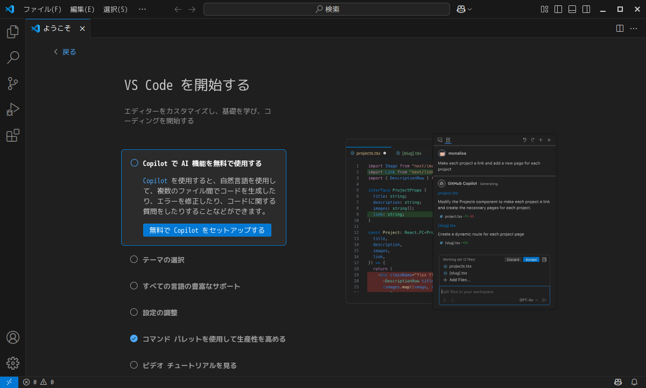Open the Accounts icon above the gear
Viewport: 646px width, 388px height.
(12, 337)
